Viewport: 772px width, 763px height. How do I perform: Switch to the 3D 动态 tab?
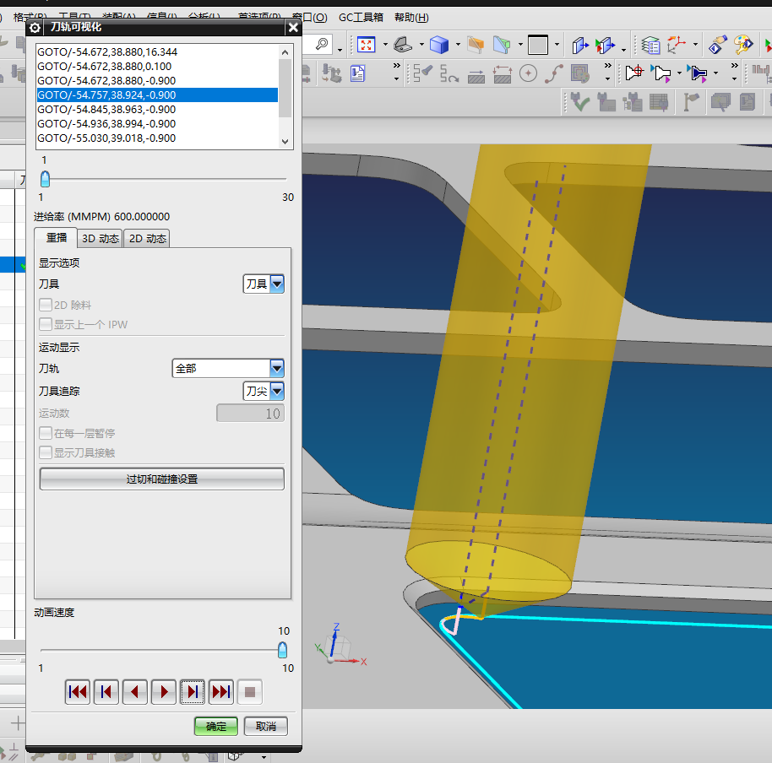pos(101,239)
